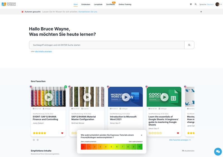
Task: Change language via Deutsch selector
Action: click(x=210, y=4)
